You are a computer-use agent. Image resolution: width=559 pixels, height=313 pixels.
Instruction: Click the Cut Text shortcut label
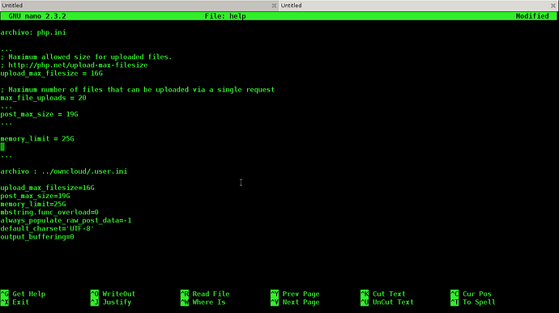(x=389, y=294)
